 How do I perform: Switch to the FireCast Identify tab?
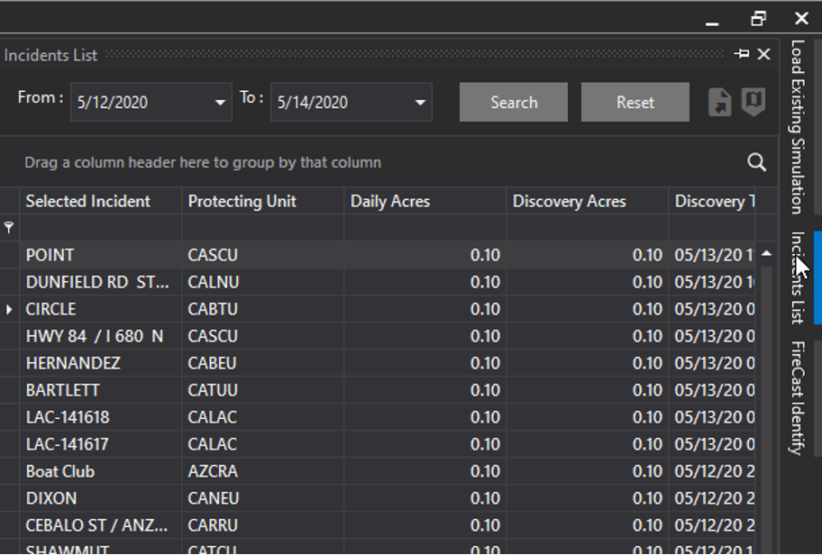(x=797, y=397)
